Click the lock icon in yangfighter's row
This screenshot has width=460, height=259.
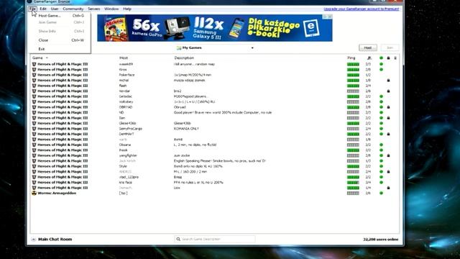388,155
